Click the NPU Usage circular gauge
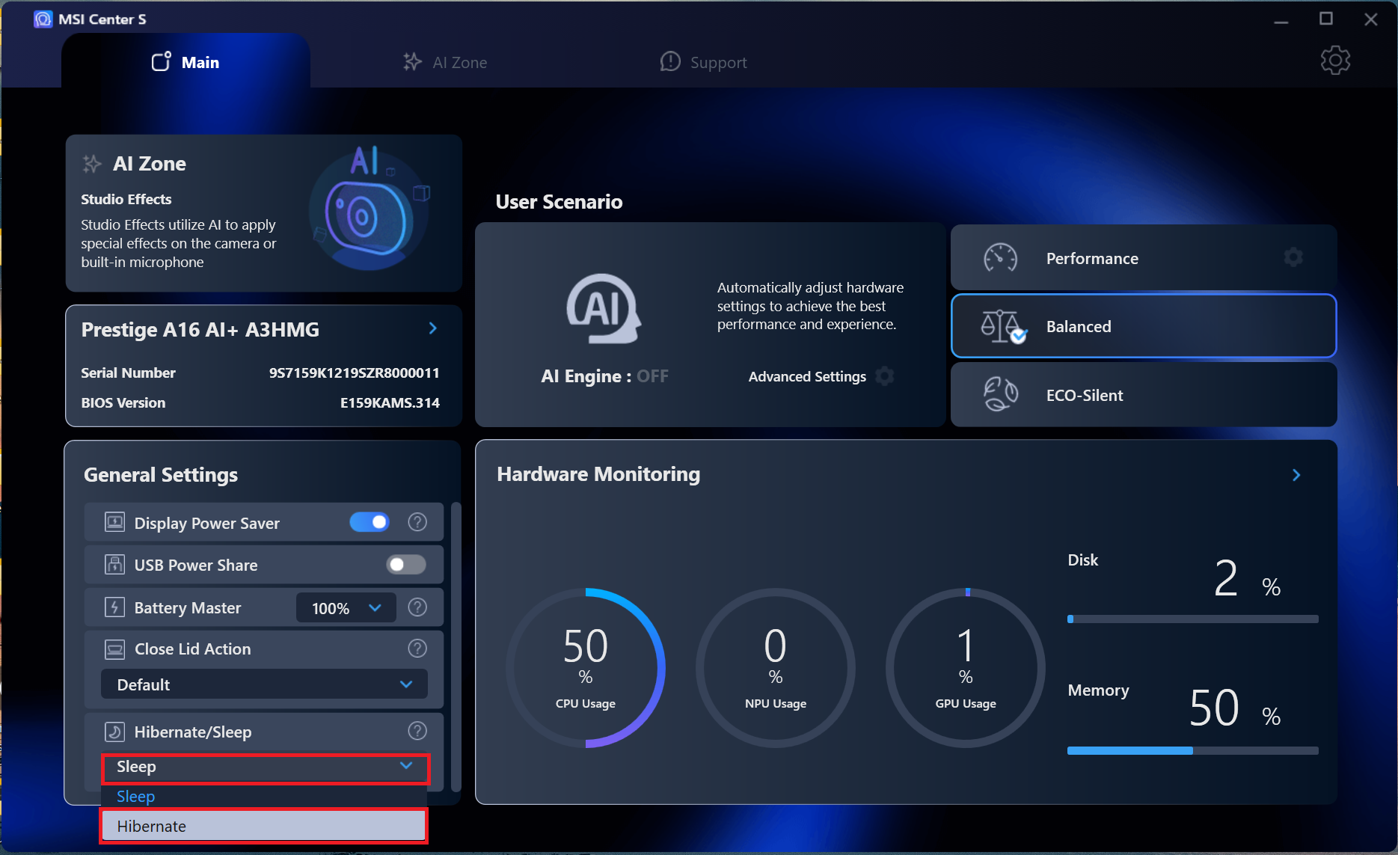The height and width of the screenshot is (855, 1398). pos(776,668)
